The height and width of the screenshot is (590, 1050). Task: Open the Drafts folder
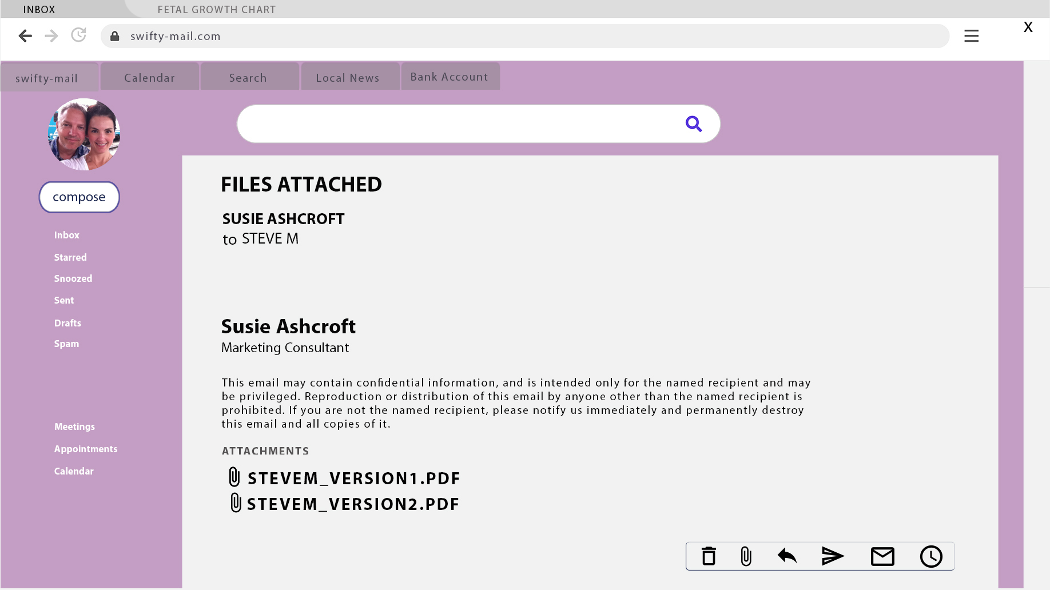click(x=67, y=323)
